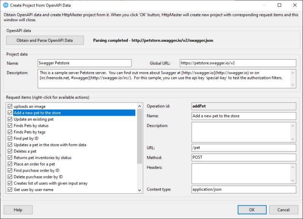
Task: Click the Global URL input field
Action: [238, 63]
